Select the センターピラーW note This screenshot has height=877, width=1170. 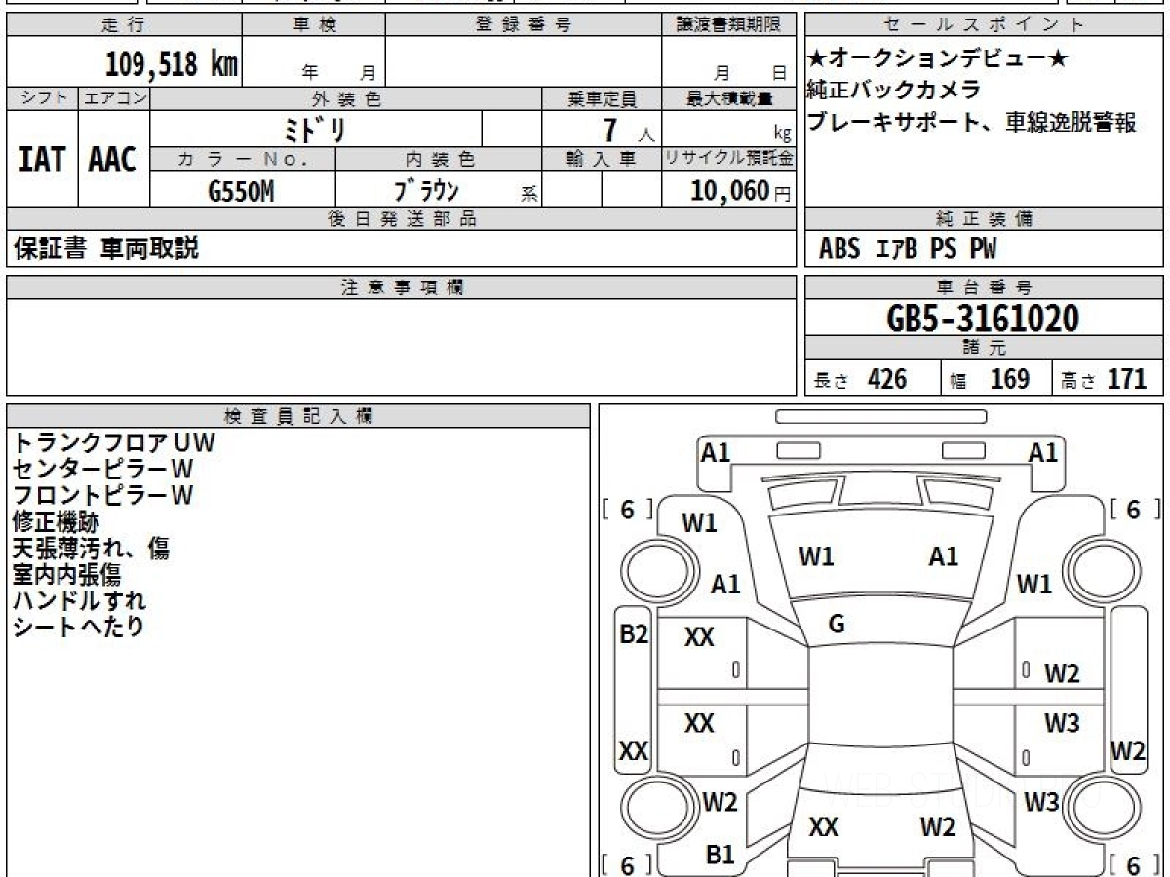click(102, 469)
